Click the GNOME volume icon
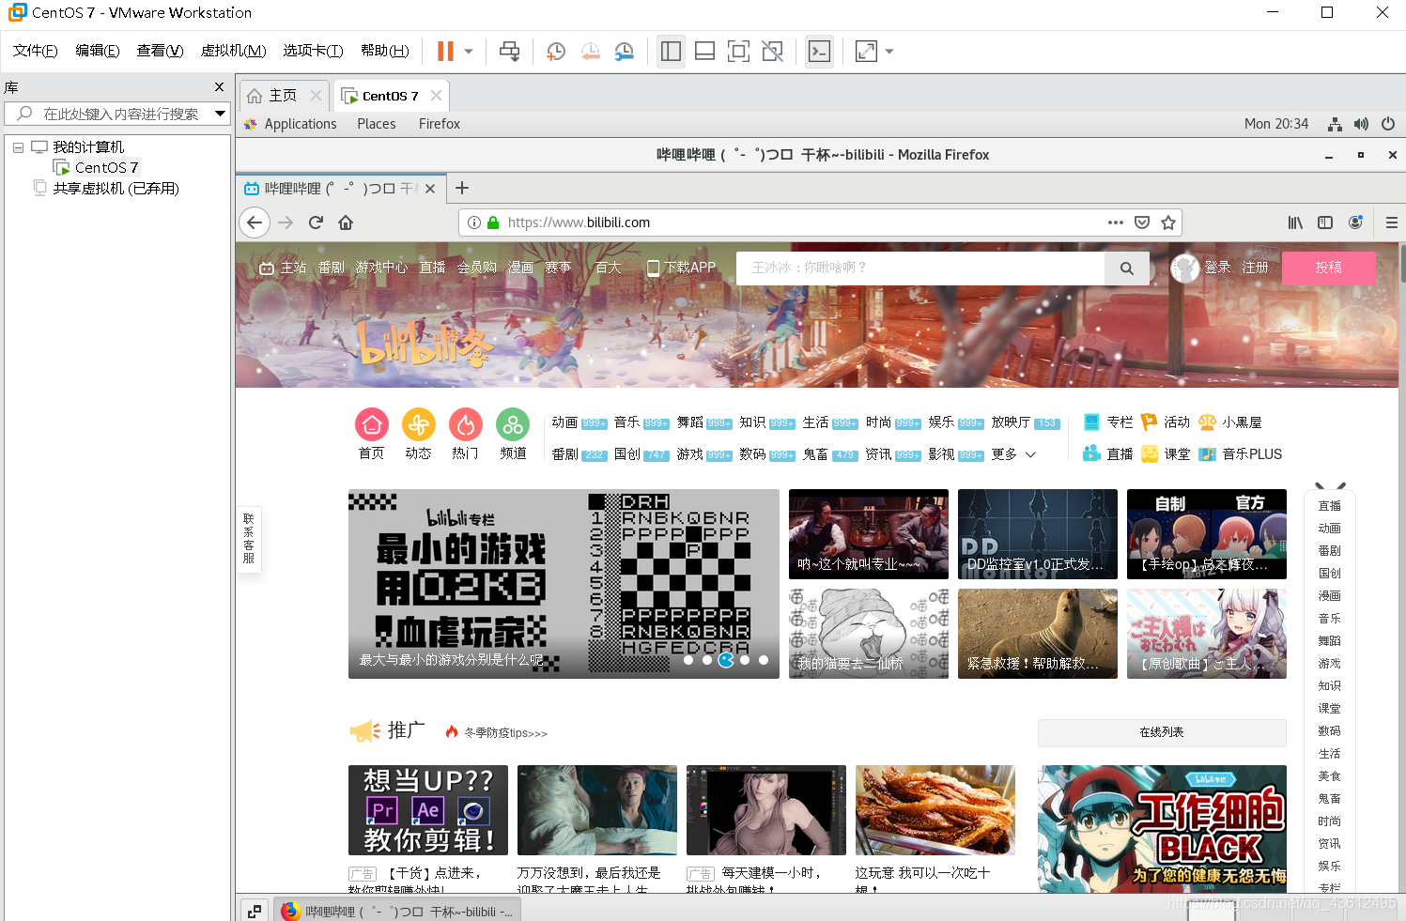1406x921 pixels. (1361, 124)
